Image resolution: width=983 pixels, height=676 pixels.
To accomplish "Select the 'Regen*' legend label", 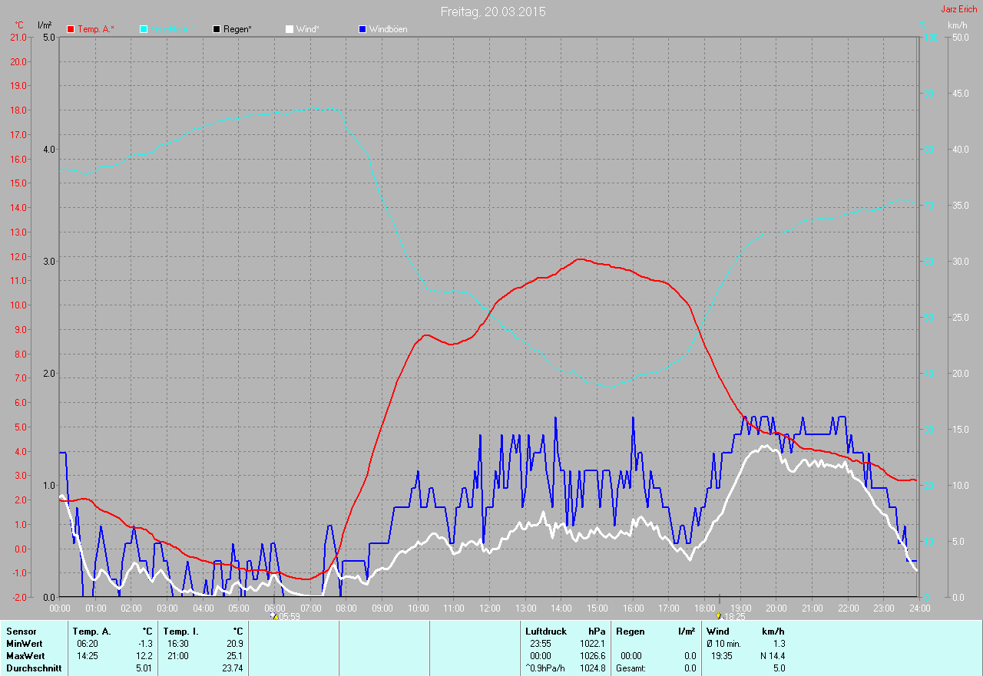I will click(238, 29).
